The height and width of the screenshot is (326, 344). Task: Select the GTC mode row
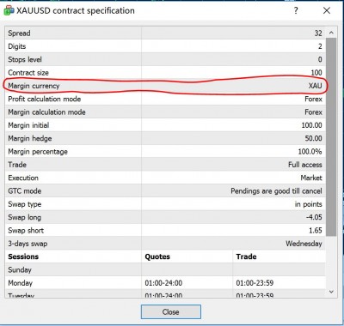point(165,191)
